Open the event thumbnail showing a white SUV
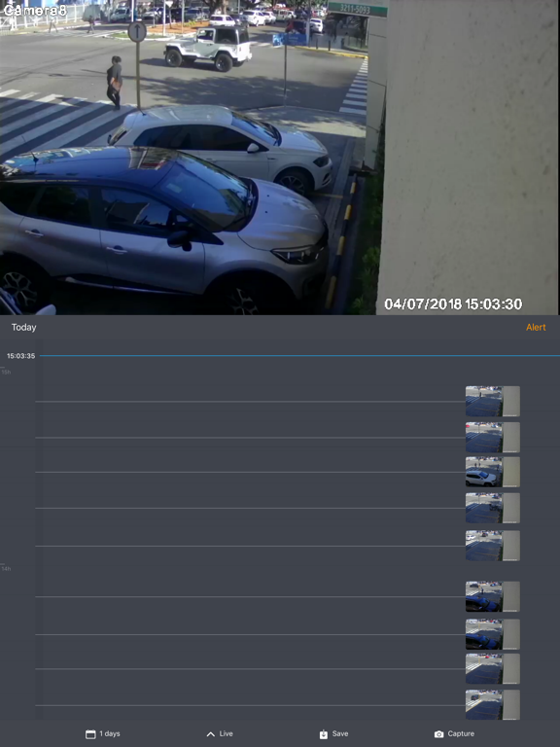Image resolution: width=560 pixels, height=747 pixels. point(492,472)
